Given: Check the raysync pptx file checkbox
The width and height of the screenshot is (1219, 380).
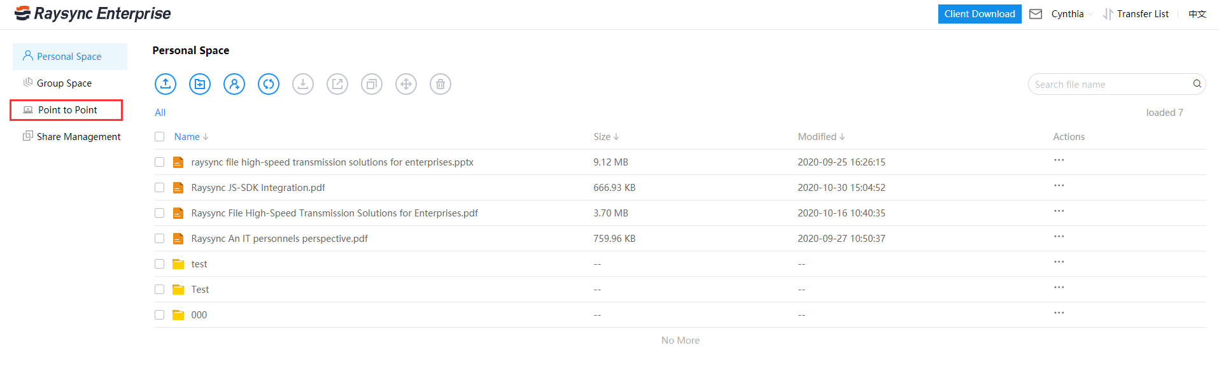Looking at the screenshot, I should coord(160,162).
